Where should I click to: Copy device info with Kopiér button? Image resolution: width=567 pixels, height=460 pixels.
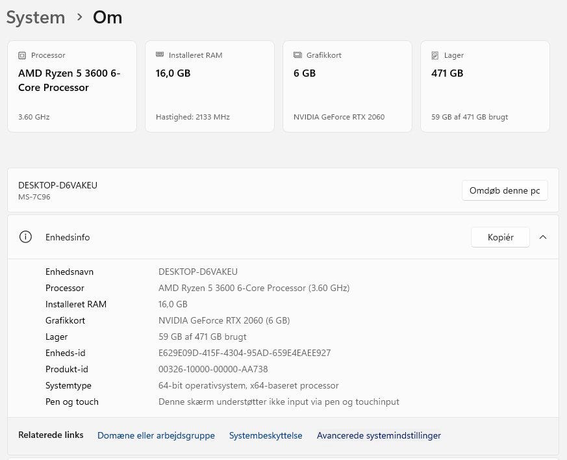tap(501, 237)
